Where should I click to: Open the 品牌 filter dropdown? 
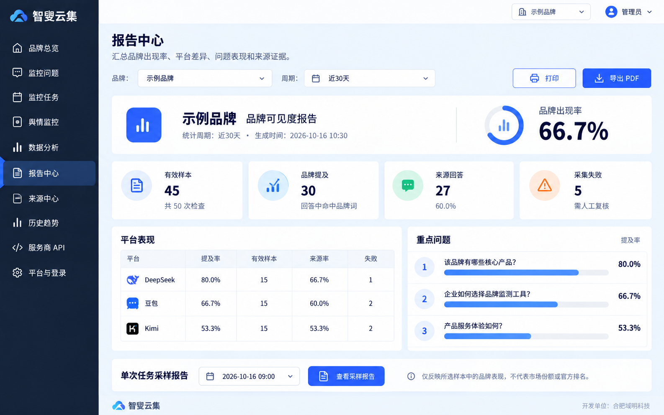(x=205, y=78)
